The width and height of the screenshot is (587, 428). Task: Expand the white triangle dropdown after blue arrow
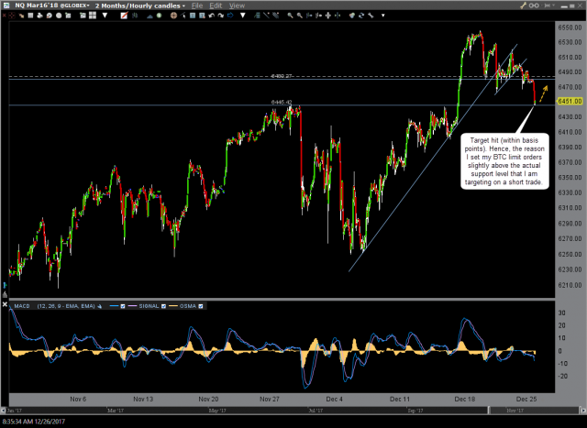coord(243,16)
